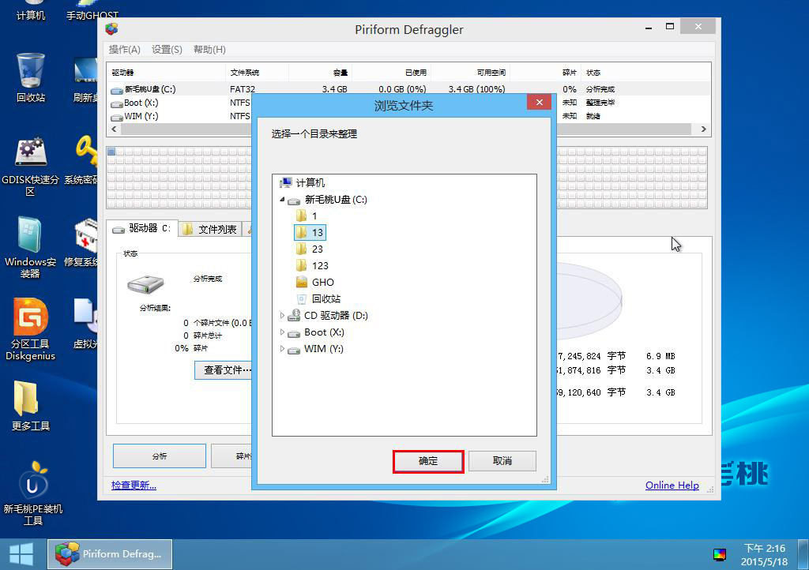Click the colorful display icon in the system tray

(719, 554)
